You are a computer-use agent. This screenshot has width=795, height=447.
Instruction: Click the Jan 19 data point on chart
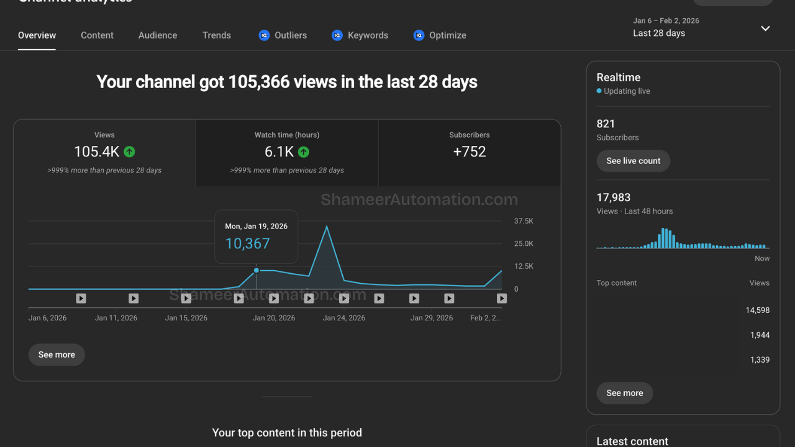click(x=257, y=271)
